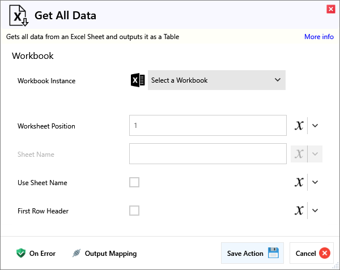Click variable icon for Use Sheet Name
The height and width of the screenshot is (270, 340).
[x=299, y=182]
